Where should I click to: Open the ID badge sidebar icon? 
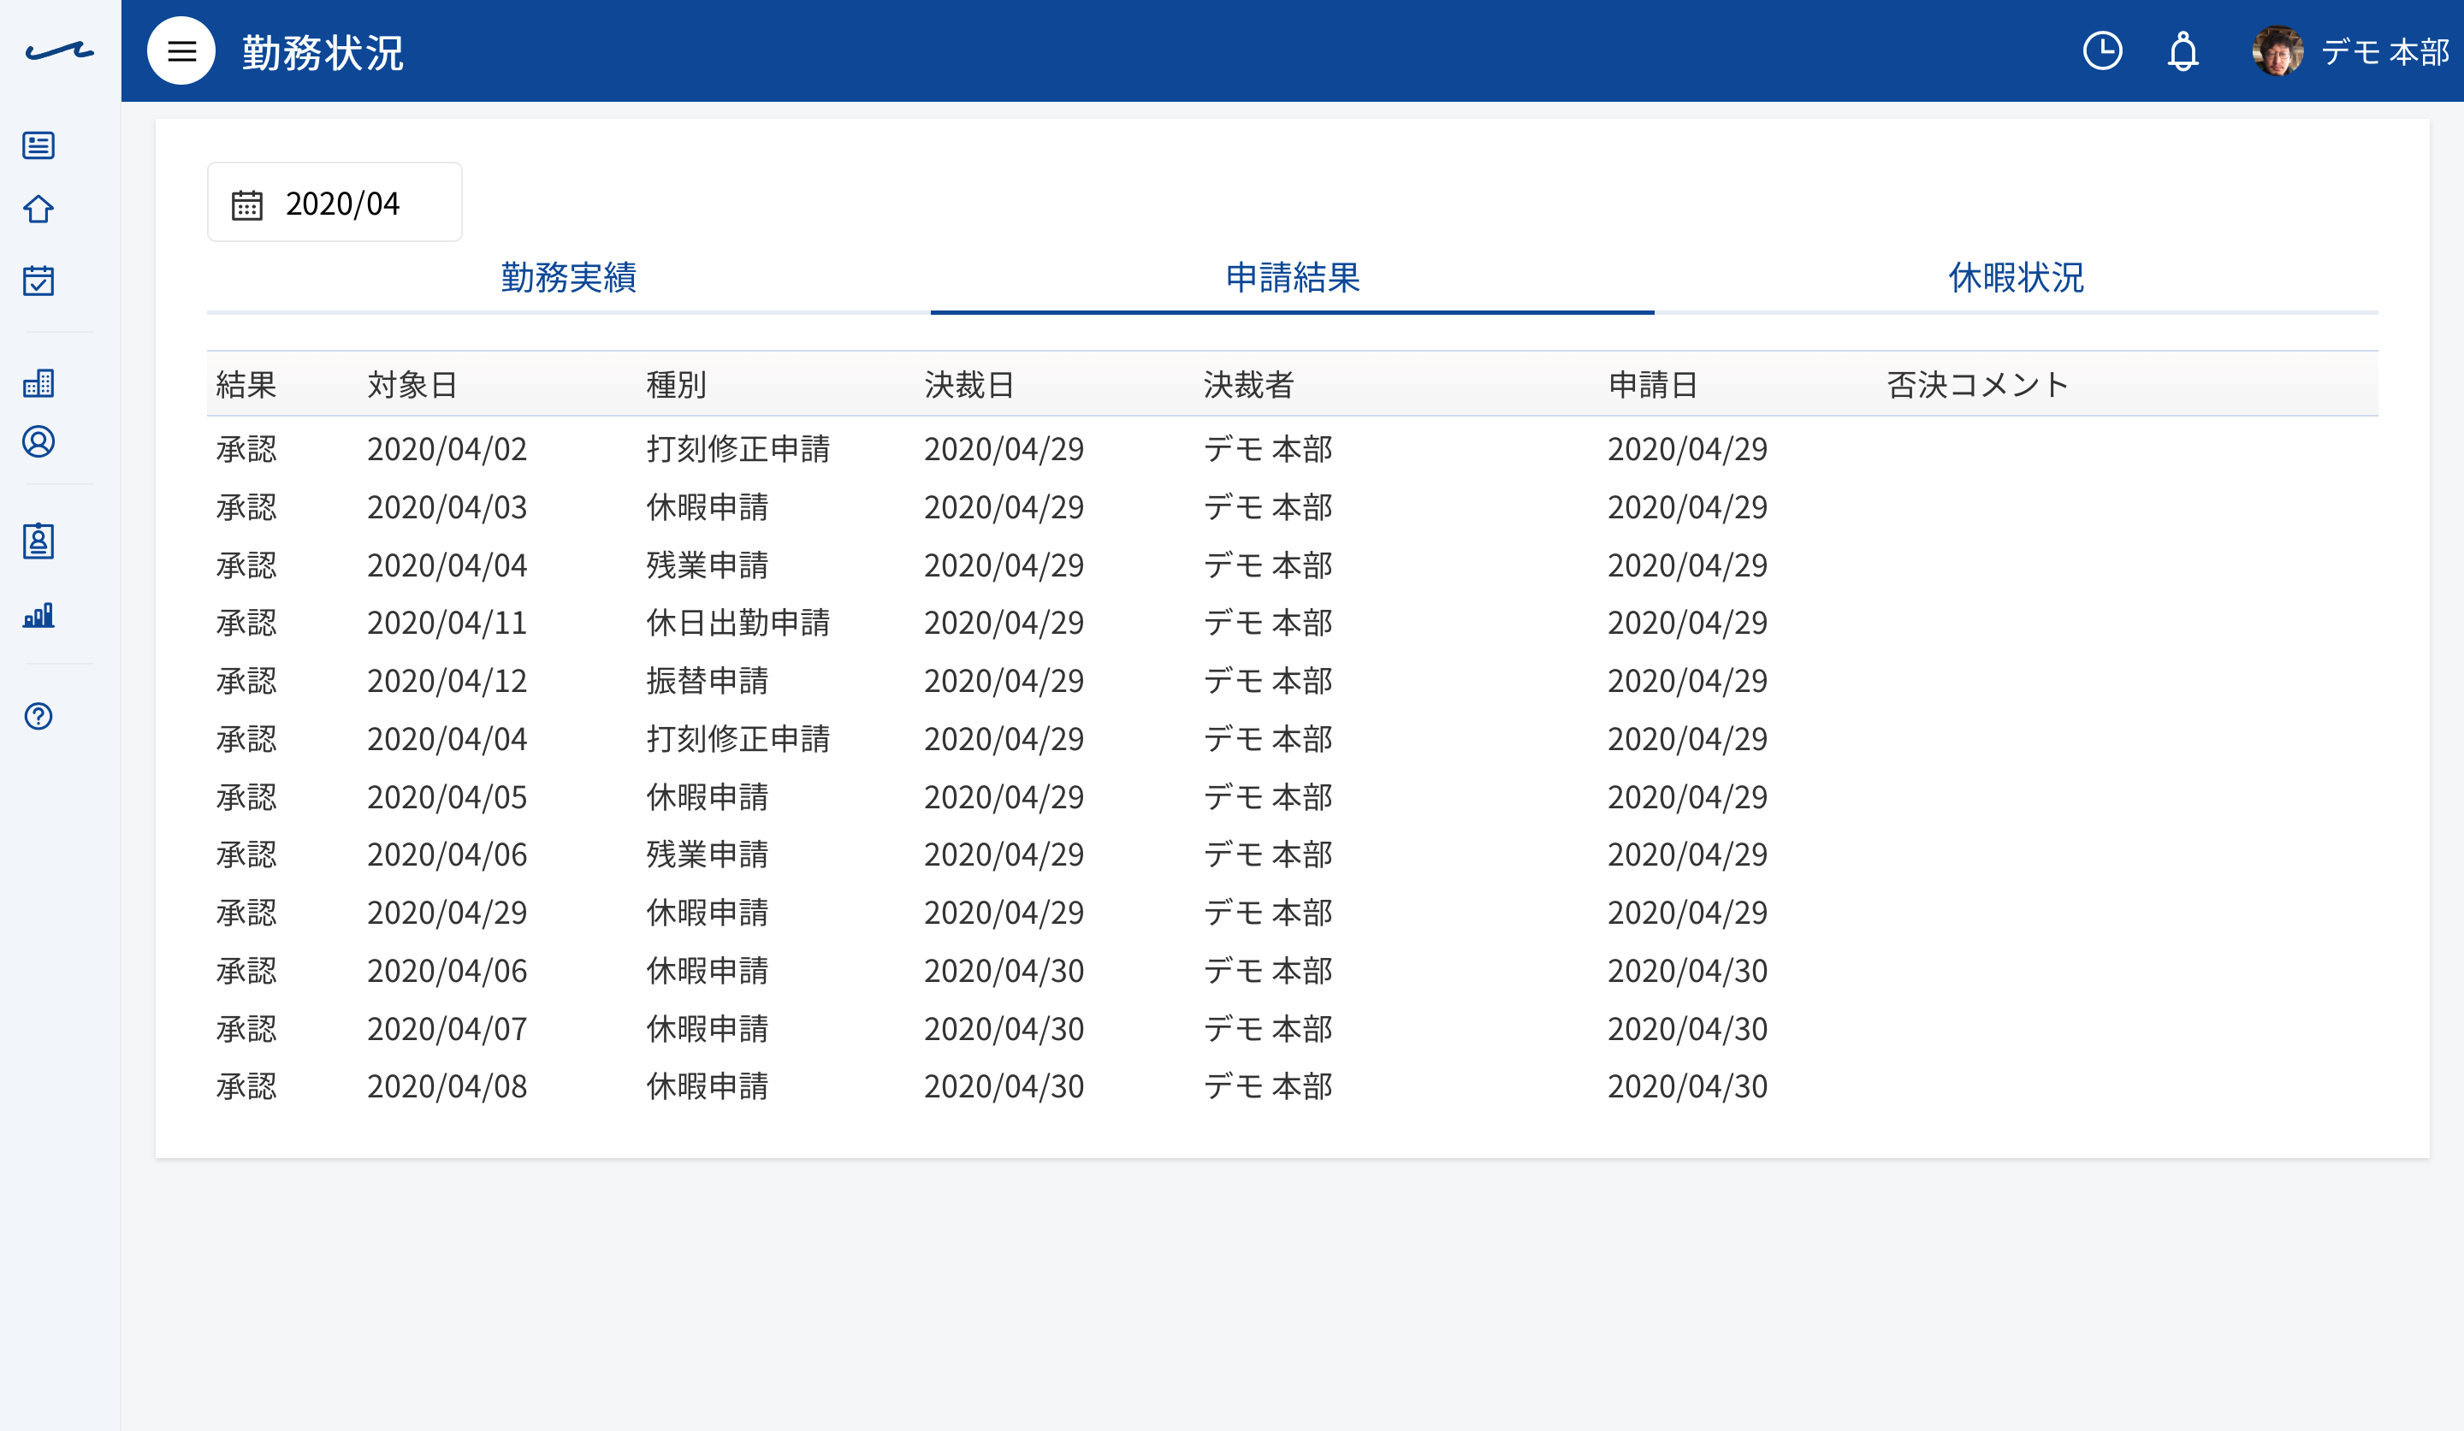click(x=38, y=541)
